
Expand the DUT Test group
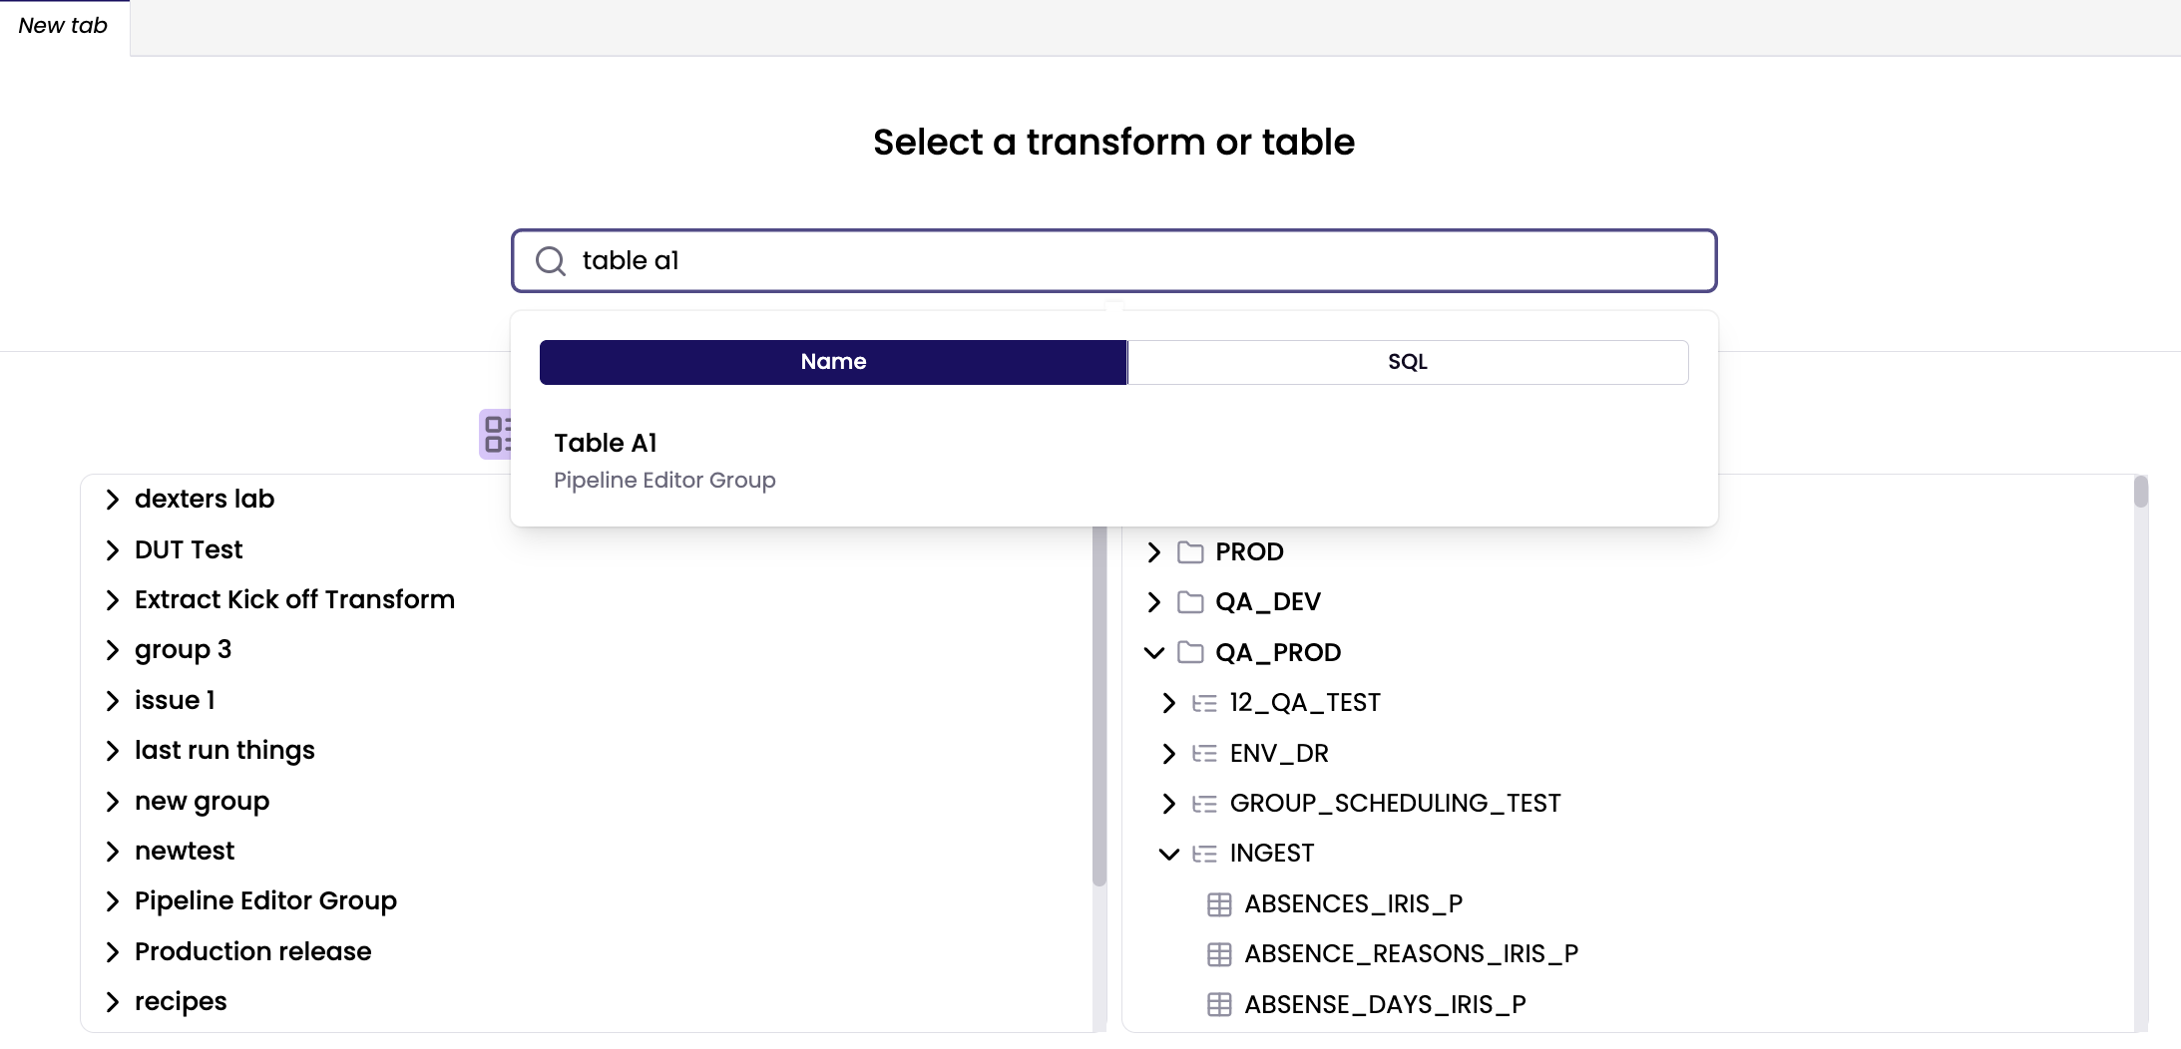(113, 550)
